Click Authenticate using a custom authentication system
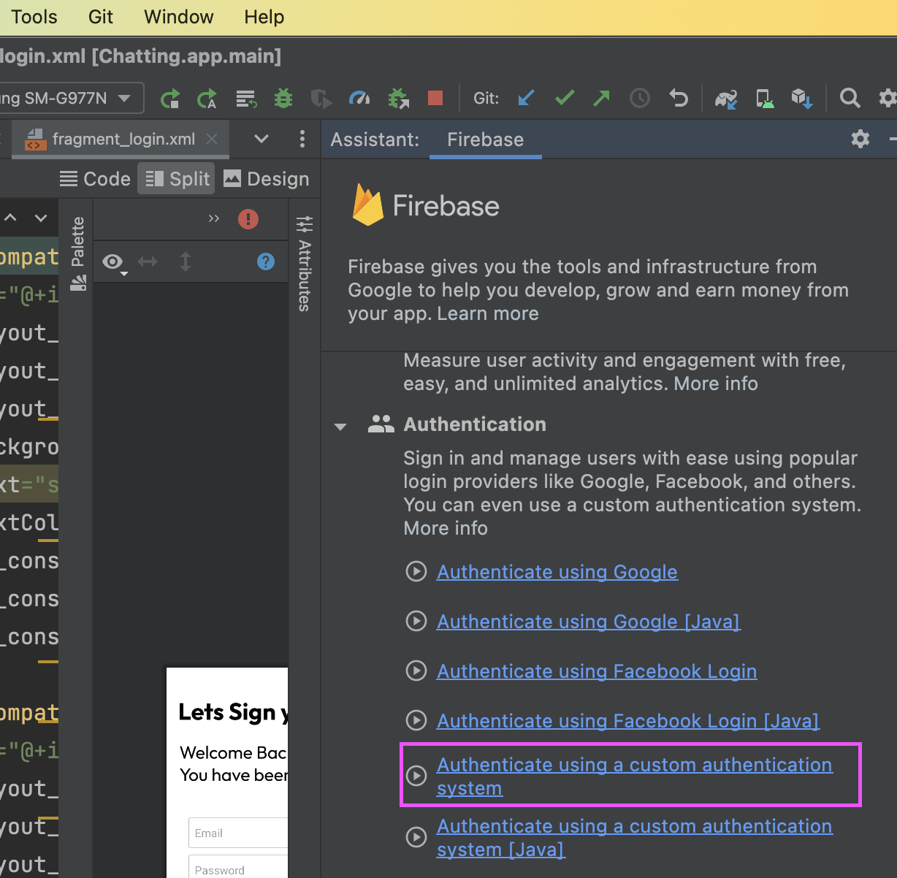This screenshot has height=878, width=897. click(x=635, y=776)
